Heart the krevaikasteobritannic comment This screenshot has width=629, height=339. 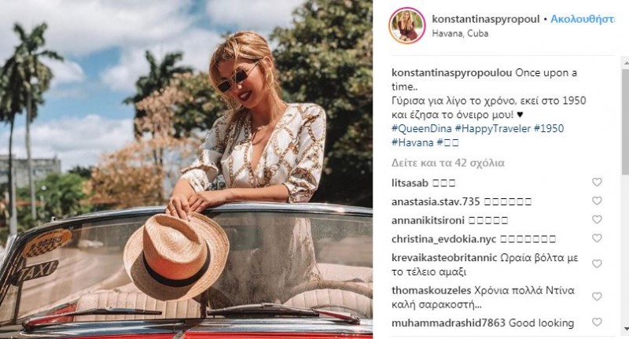[x=597, y=264]
